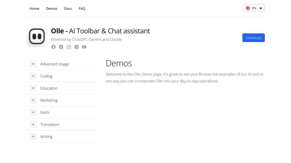The image size is (291, 163).
Task: Select the Translation category label
Action: click(50, 124)
